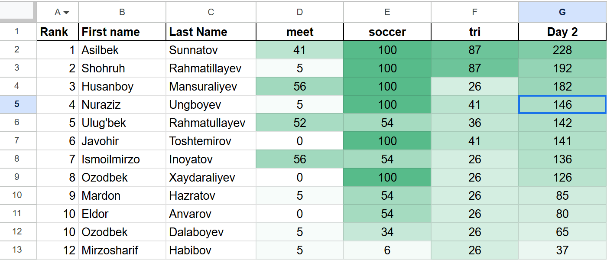Screen dimensions: 607x260
Task: Select the cell containing Xaydaraliyev
Action: (x=211, y=177)
